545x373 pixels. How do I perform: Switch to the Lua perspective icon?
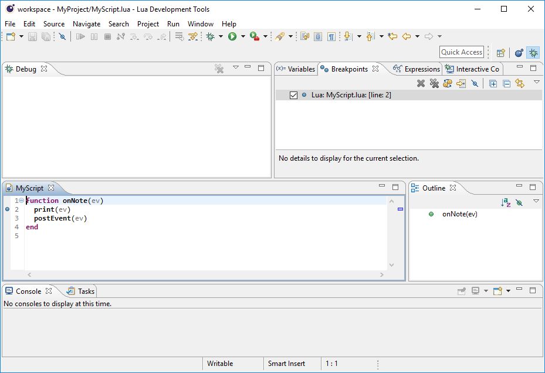pos(519,53)
